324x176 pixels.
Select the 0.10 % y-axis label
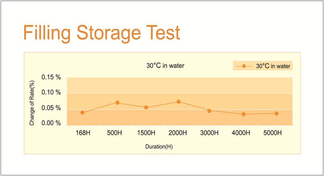point(51,93)
